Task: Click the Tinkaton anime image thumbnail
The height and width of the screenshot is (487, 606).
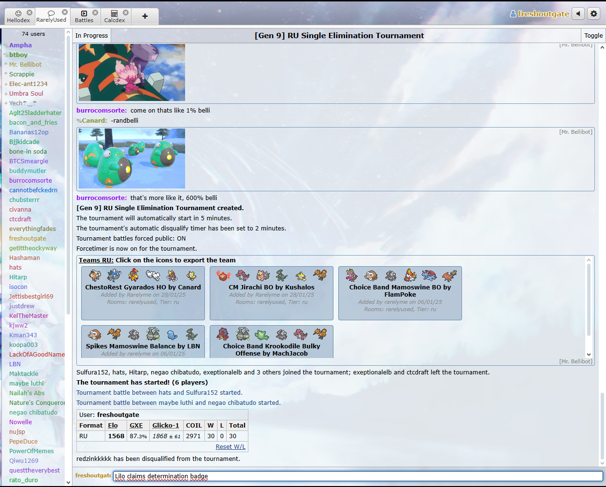Action: pyautogui.click(x=132, y=72)
